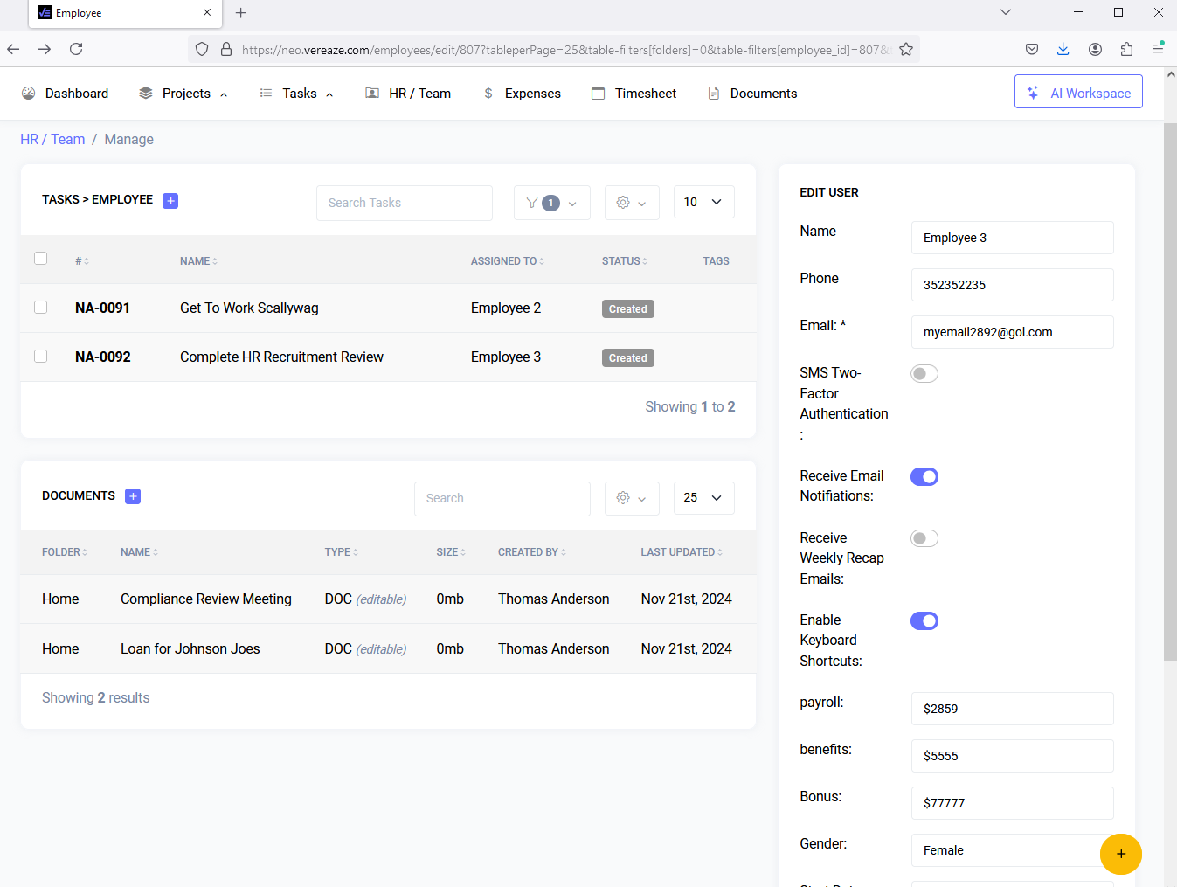This screenshot has width=1177, height=887.
Task: Click the HR / Team navigation icon
Action: (370, 93)
